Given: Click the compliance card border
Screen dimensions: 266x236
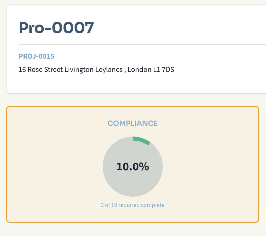Looking at the screenshot, I should [x=132, y=107].
